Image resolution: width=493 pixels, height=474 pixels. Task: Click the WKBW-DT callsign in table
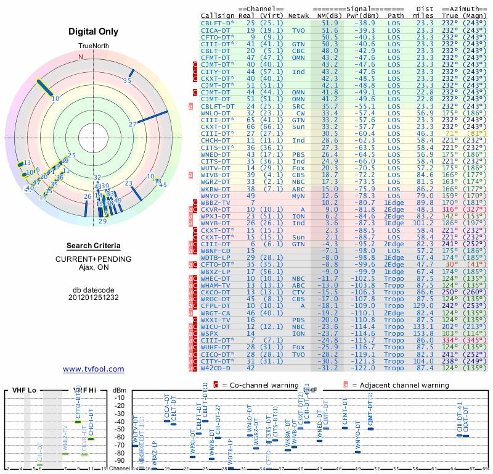(216, 189)
